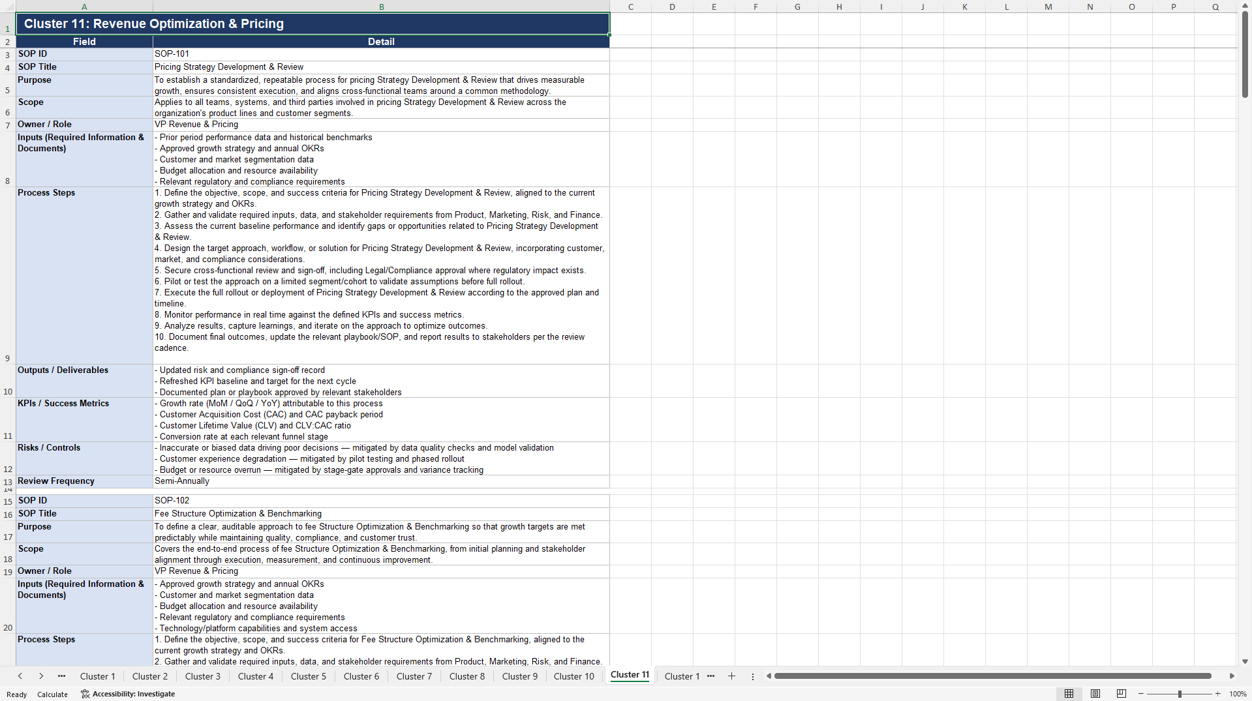1252x701 pixels.
Task: Select cell Fee Structure Optimization & Benchmarking
Action: pos(381,514)
